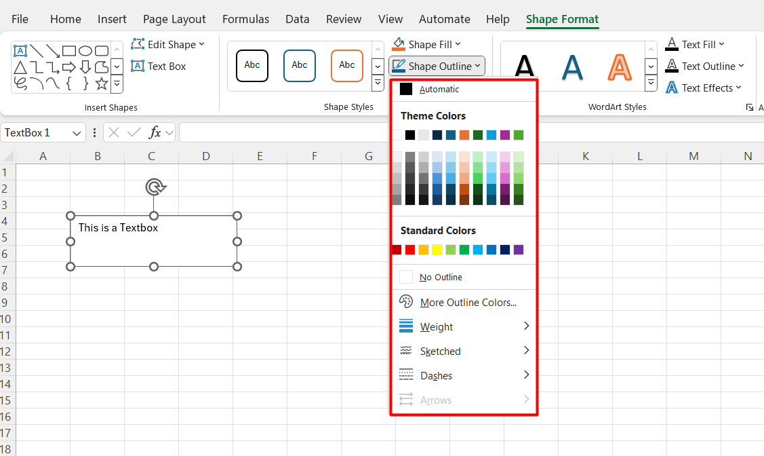
Task: Open the Name Box dropdown
Action: tap(77, 133)
